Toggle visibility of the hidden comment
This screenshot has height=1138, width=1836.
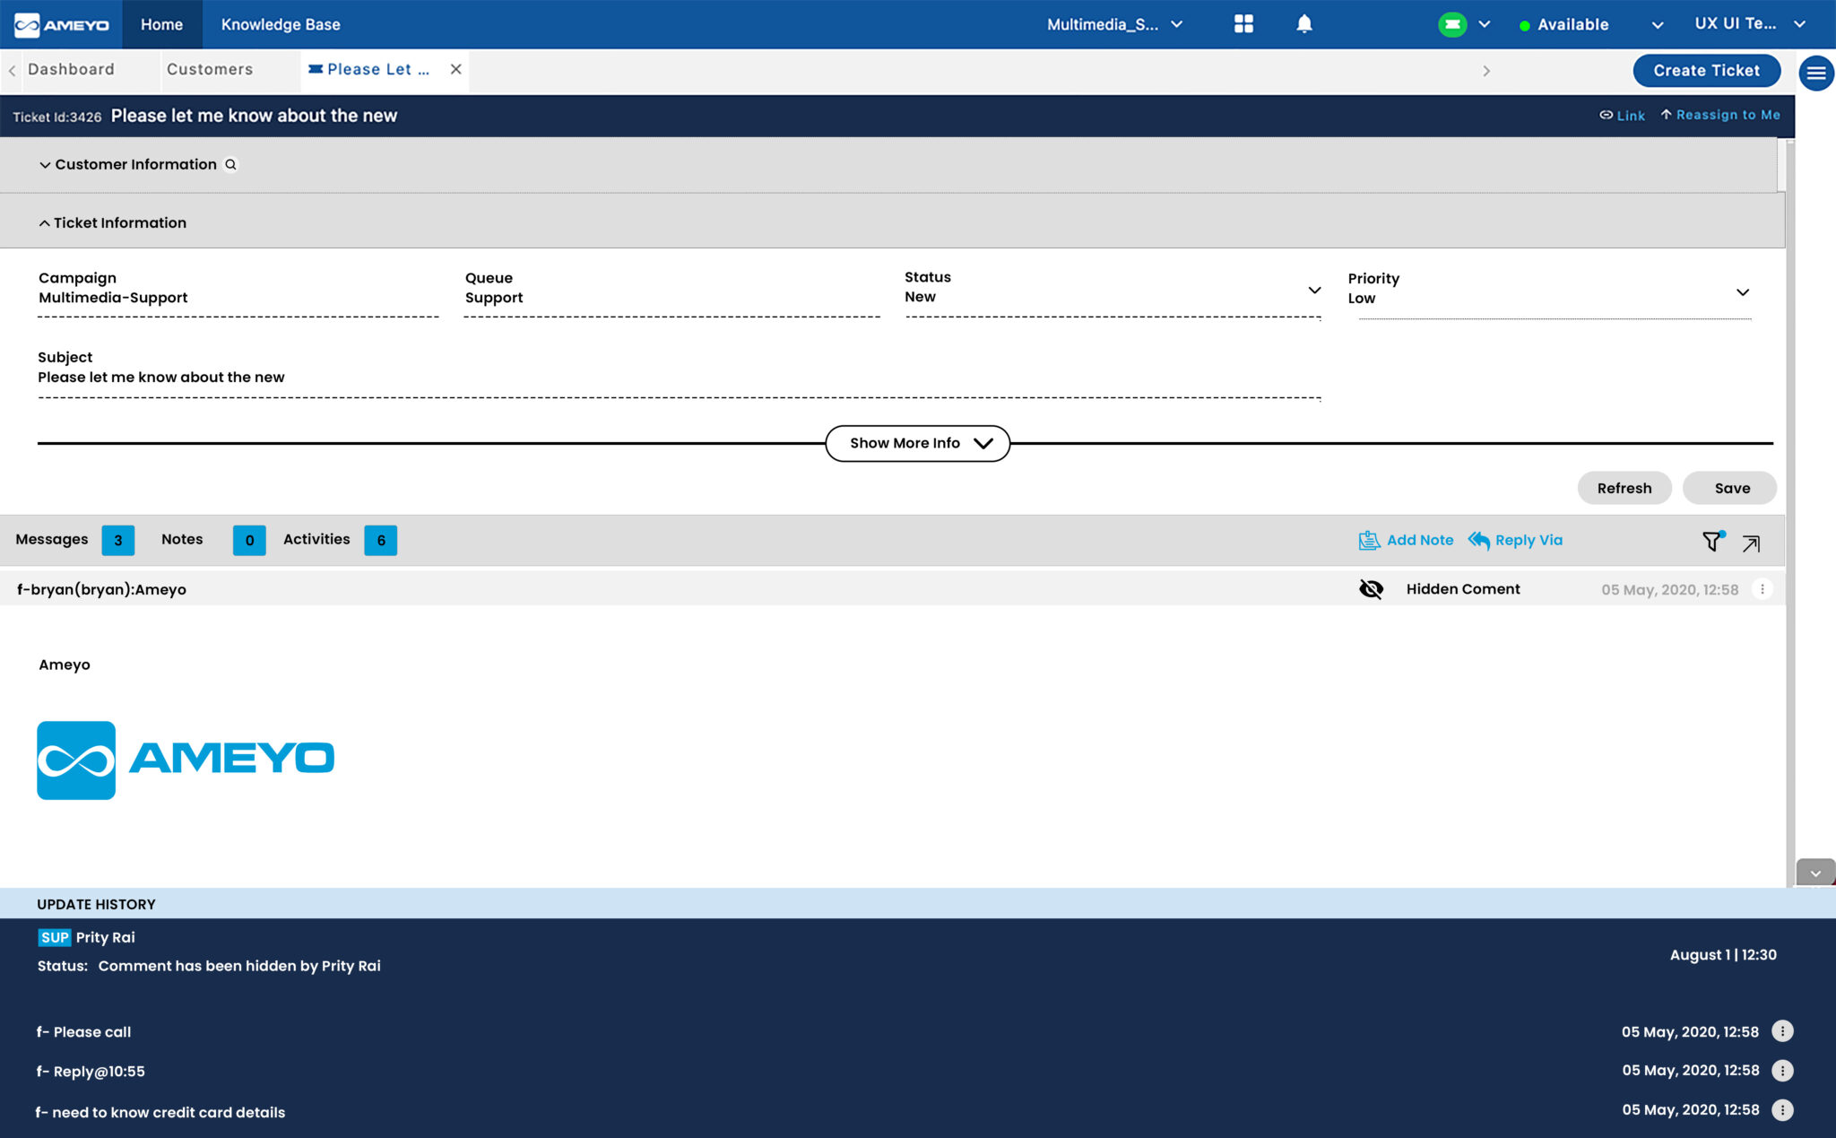(1371, 589)
